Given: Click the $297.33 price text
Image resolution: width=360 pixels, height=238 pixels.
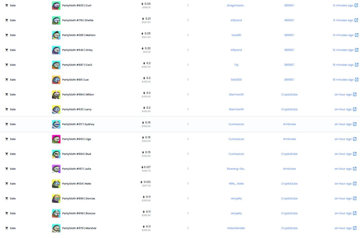Looking at the screenshot, I should (x=146, y=185).
